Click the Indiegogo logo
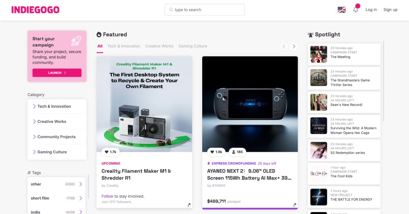This screenshot has height=214, width=409. tap(36, 10)
